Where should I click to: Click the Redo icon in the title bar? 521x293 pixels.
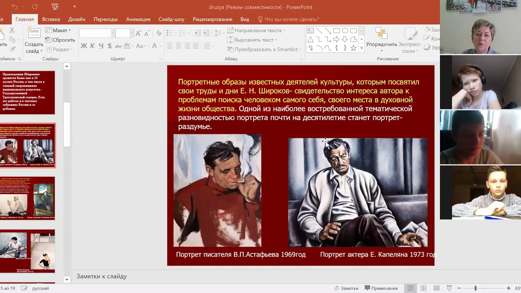click(35, 7)
